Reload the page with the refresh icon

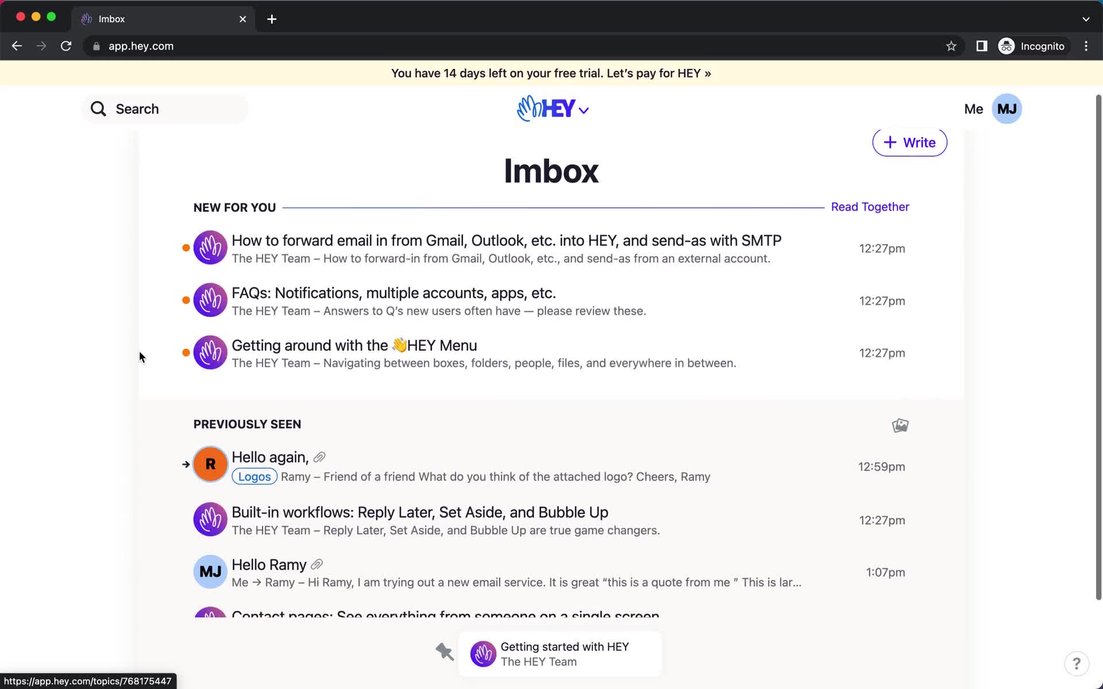click(66, 46)
